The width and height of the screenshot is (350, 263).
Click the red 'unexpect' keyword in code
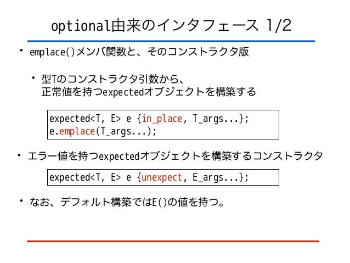coord(162,177)
